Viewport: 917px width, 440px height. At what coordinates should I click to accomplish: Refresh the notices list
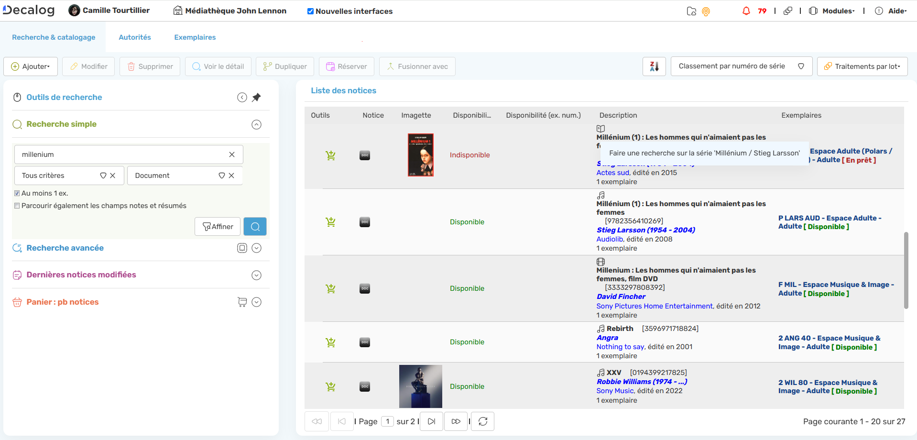pyautogui.click(x=483, y=421)
